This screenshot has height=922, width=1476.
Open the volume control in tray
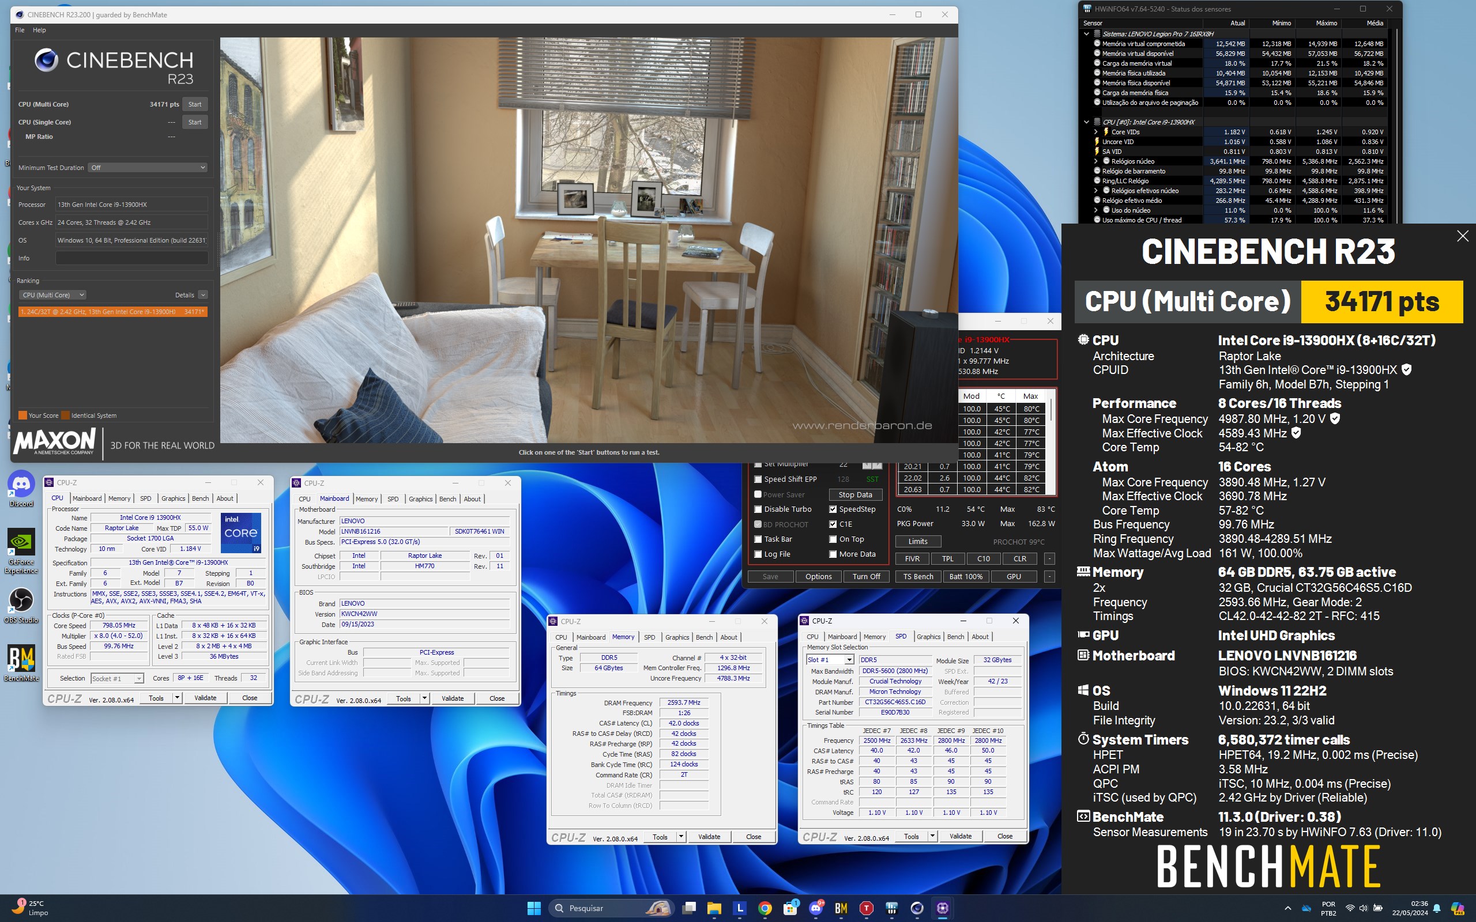pyautogui.click(x=1363, y=908)
